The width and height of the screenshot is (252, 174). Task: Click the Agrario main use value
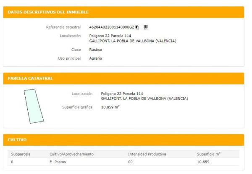click(x=96, y=58)
